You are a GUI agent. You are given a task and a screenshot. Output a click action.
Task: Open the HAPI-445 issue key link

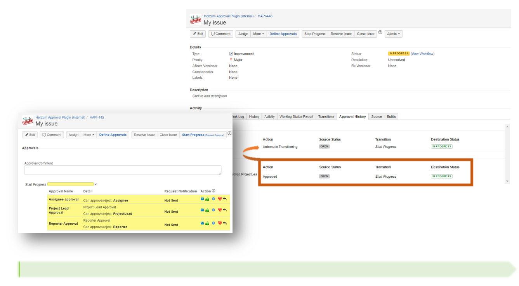tap(97, 117)
